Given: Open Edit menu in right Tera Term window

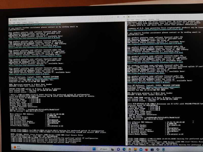Looking at the screenshot, I should tap(132, 20).
